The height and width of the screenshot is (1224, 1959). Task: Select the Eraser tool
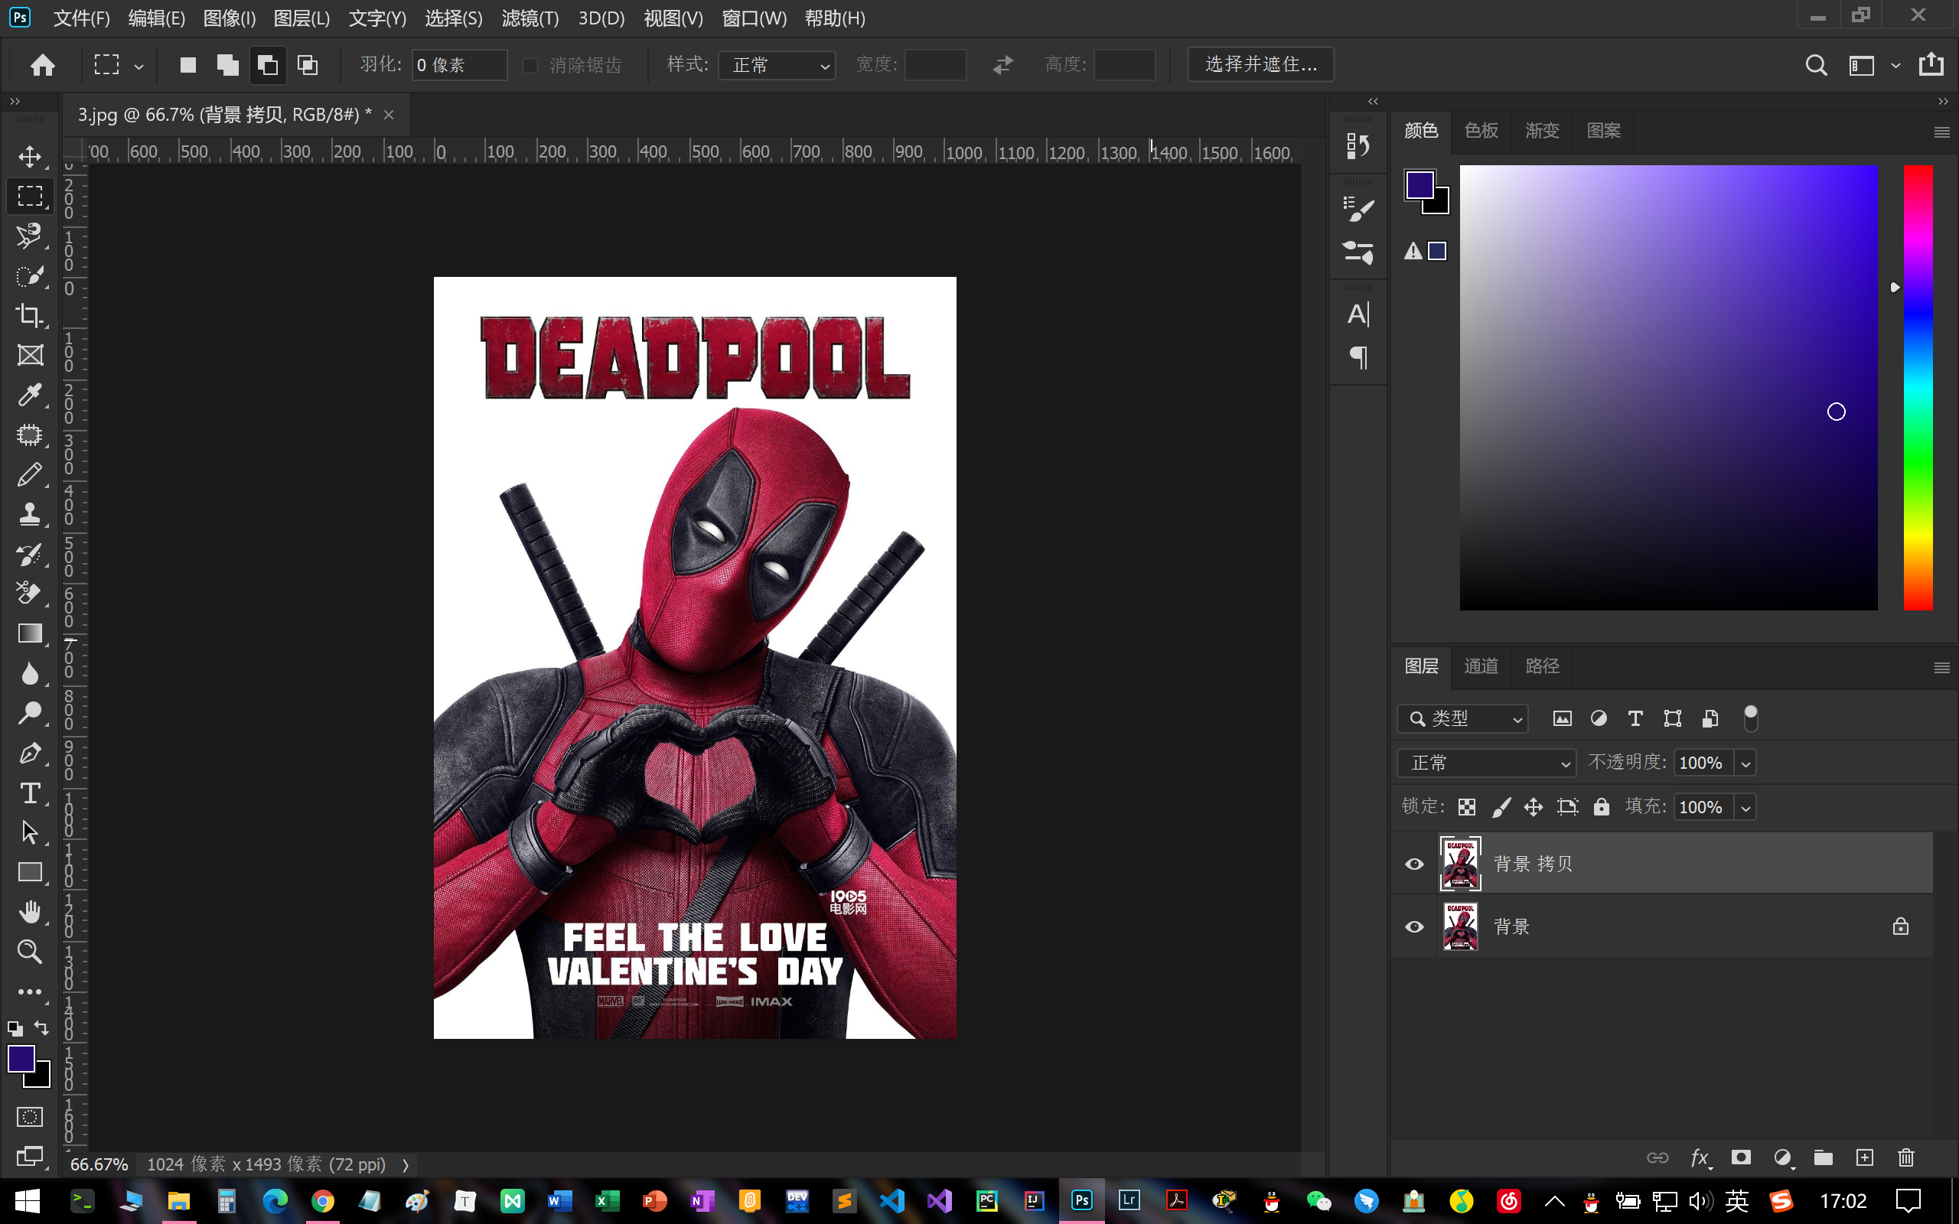[x=30, y=594]
